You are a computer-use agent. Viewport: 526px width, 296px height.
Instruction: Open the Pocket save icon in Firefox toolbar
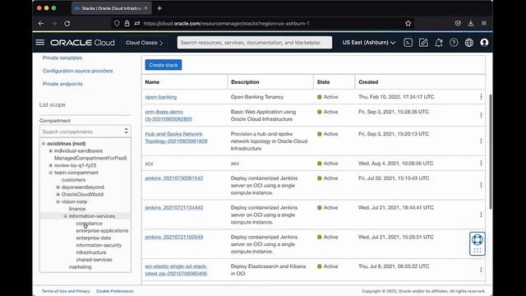click(458, 23)
